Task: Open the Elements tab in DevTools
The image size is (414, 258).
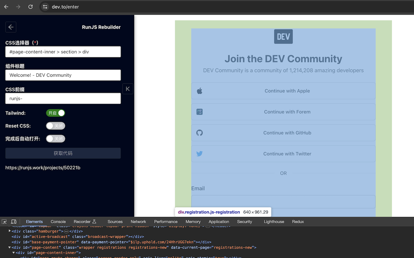Action: (x=34, y=222)
